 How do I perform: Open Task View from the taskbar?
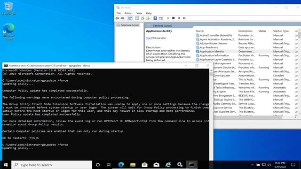[x=109, y=165]
